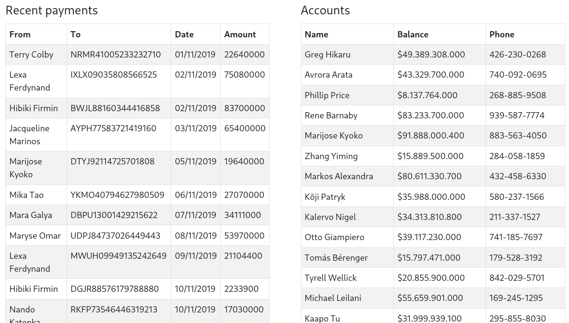Select the payment amount 83700000
Viewport: 569px width, 323px height.
tap(244, 108)
